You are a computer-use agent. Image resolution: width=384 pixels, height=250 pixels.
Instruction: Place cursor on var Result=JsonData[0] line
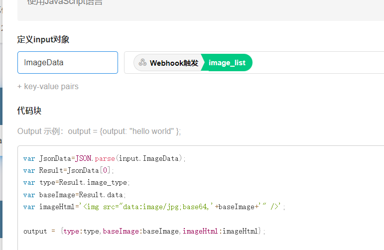click(x=69, y=171)
